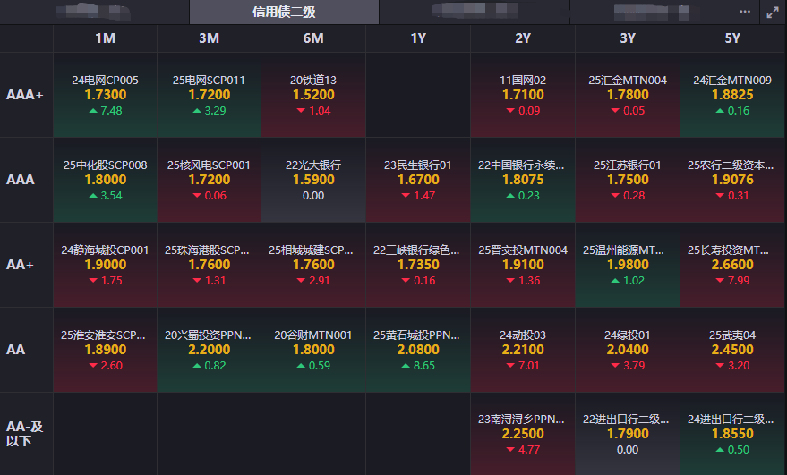Open the three-dot more options menu

point(745,12)
